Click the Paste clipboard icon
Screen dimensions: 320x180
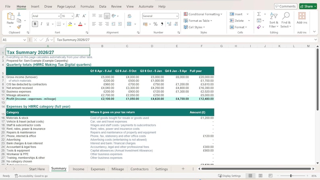coord(10,16)
